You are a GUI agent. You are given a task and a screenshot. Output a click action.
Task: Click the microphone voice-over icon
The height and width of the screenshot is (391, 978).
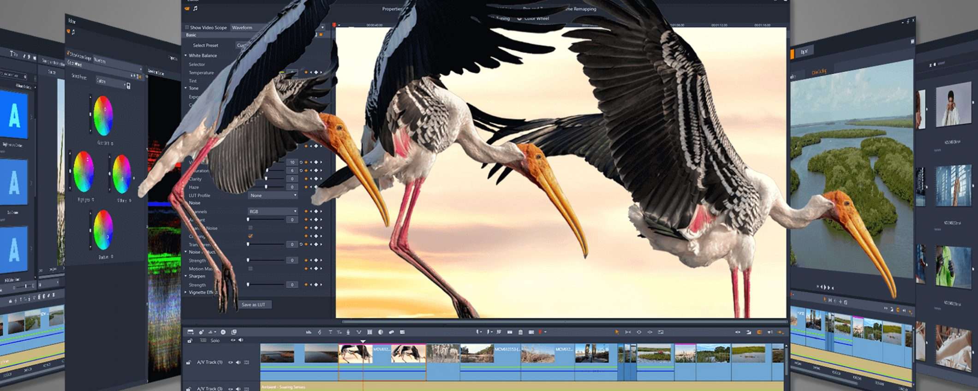pyautogui.click(x=348, y=332)
